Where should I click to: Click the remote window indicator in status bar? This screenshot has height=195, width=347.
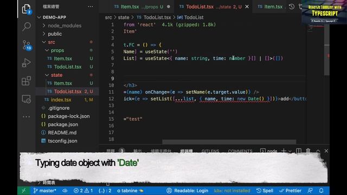[x=24, y=191]
